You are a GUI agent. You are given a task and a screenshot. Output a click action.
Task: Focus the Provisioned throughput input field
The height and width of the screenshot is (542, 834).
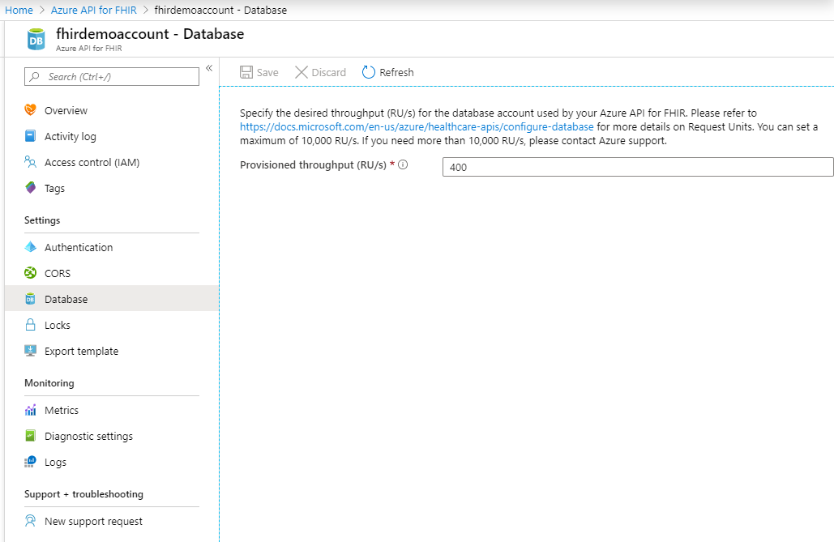(x=637, y=167)
